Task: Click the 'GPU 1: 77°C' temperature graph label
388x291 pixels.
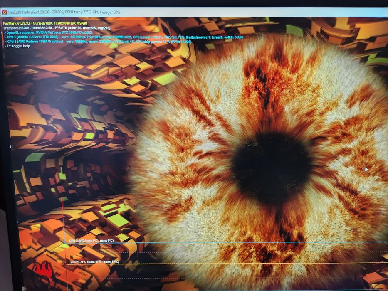Action: (x=94, y=262)
